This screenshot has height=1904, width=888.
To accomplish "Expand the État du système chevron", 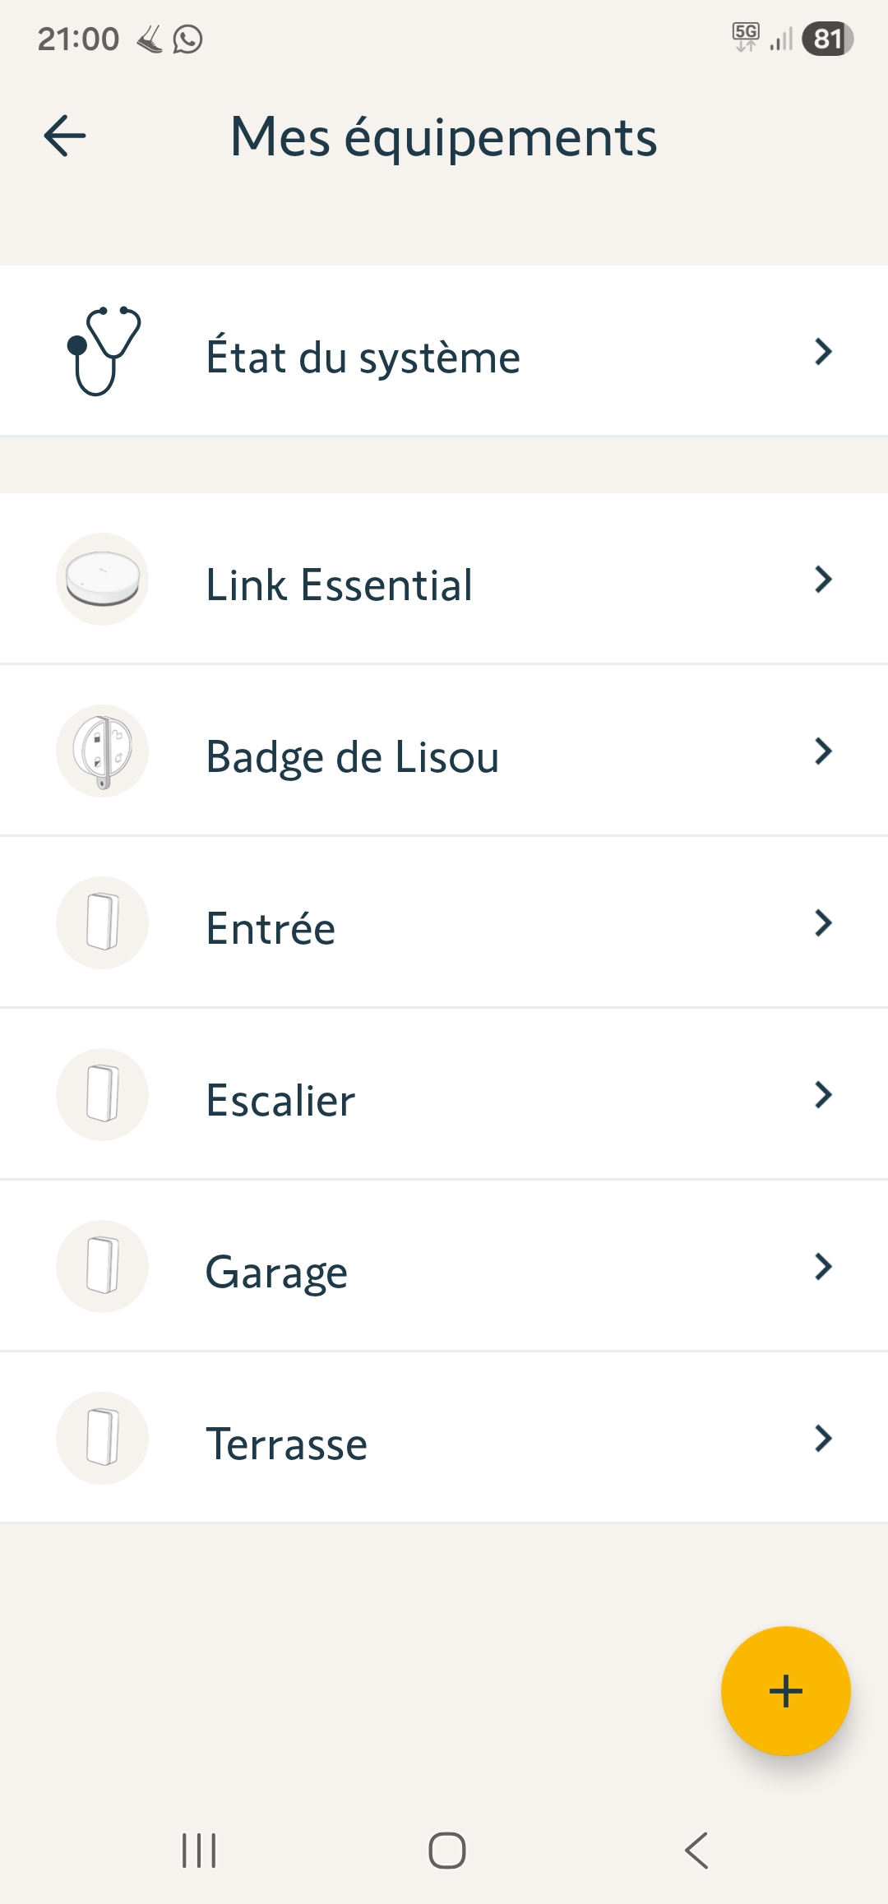I will (x=823, y=352).
